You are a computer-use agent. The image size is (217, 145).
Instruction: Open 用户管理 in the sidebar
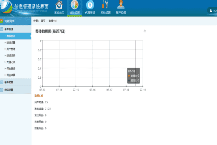coord(11,49)
